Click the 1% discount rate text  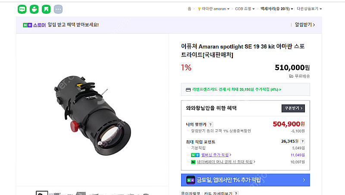pos(186,68)
